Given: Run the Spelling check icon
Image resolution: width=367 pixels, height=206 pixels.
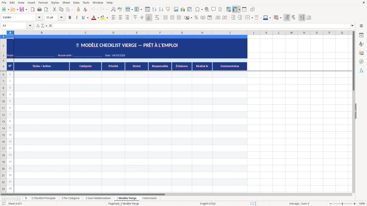Looking at the screenshot, I should pos(120,9).
